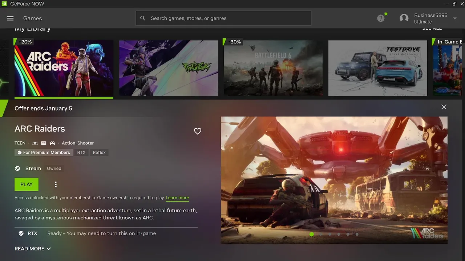Expand READ MORE description section
The width and height of the screenshot is (465, 261).
coord(33,249)
